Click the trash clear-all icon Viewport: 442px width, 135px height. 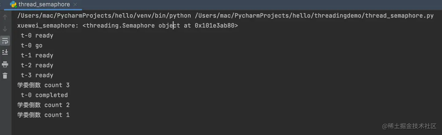coord(5,76)
